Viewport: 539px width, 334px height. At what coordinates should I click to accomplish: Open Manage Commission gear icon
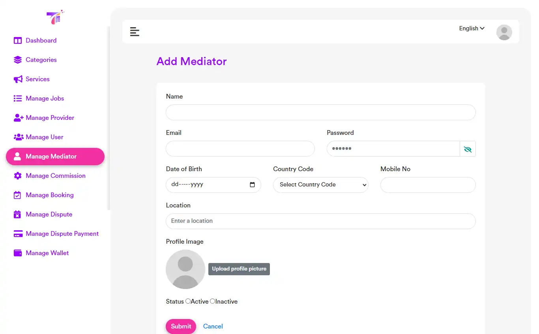point(18,175)
